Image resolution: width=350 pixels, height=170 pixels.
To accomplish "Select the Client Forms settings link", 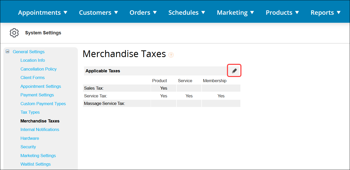I will [32, 78].
